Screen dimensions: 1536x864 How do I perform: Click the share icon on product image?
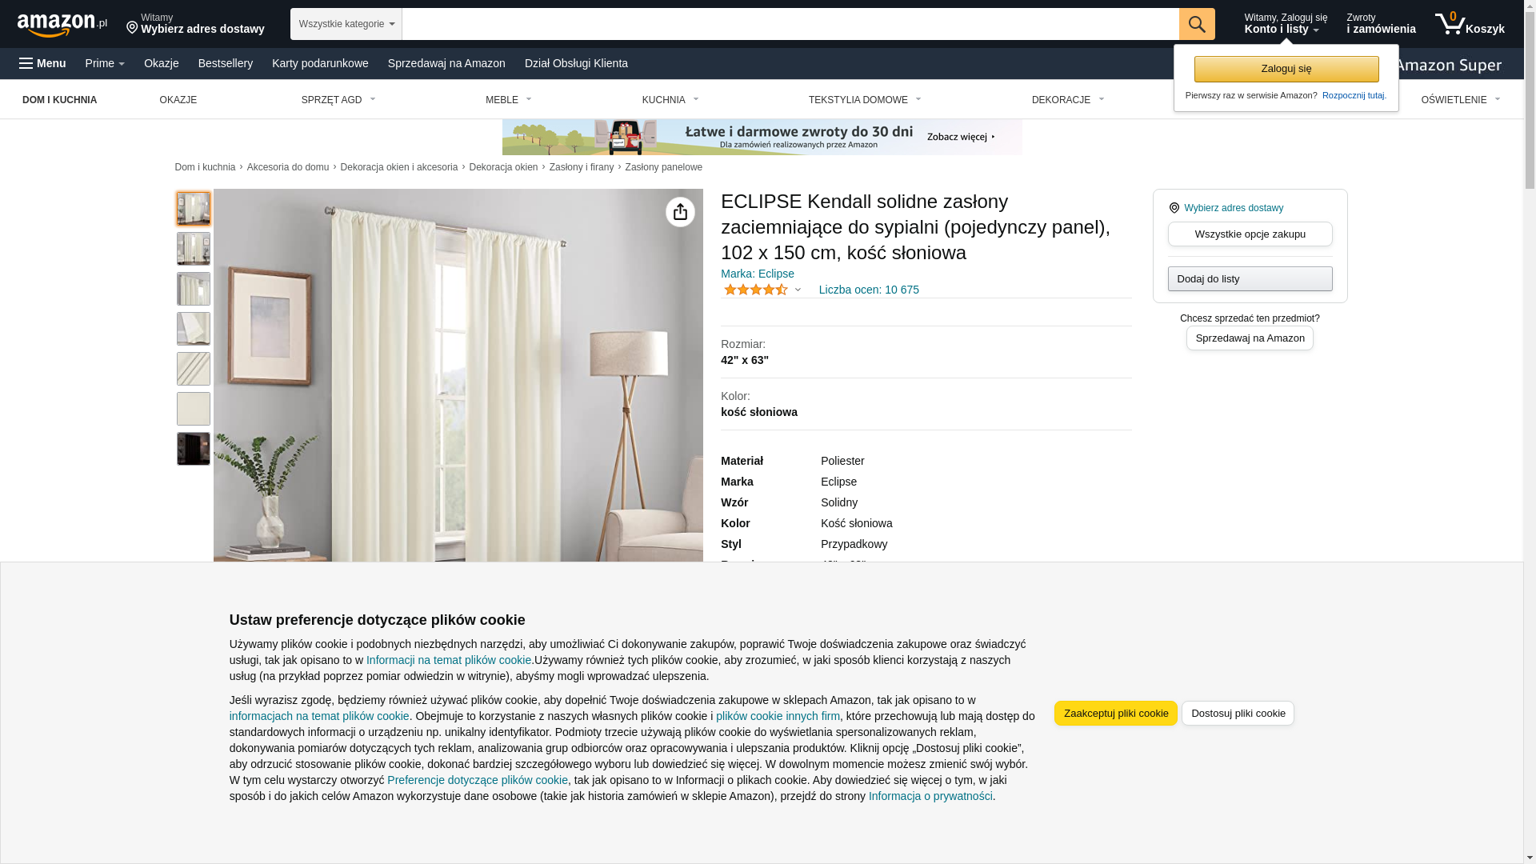click(680, 212)
